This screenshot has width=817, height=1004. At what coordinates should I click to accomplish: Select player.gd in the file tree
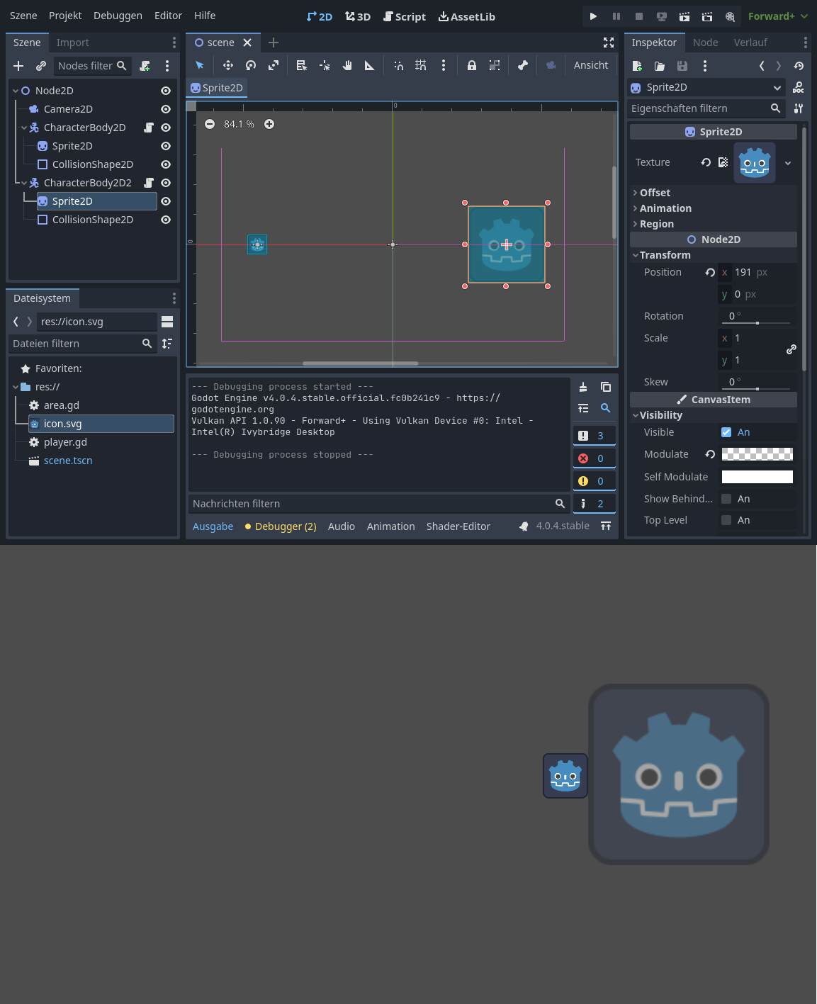(x=65, y=442)
